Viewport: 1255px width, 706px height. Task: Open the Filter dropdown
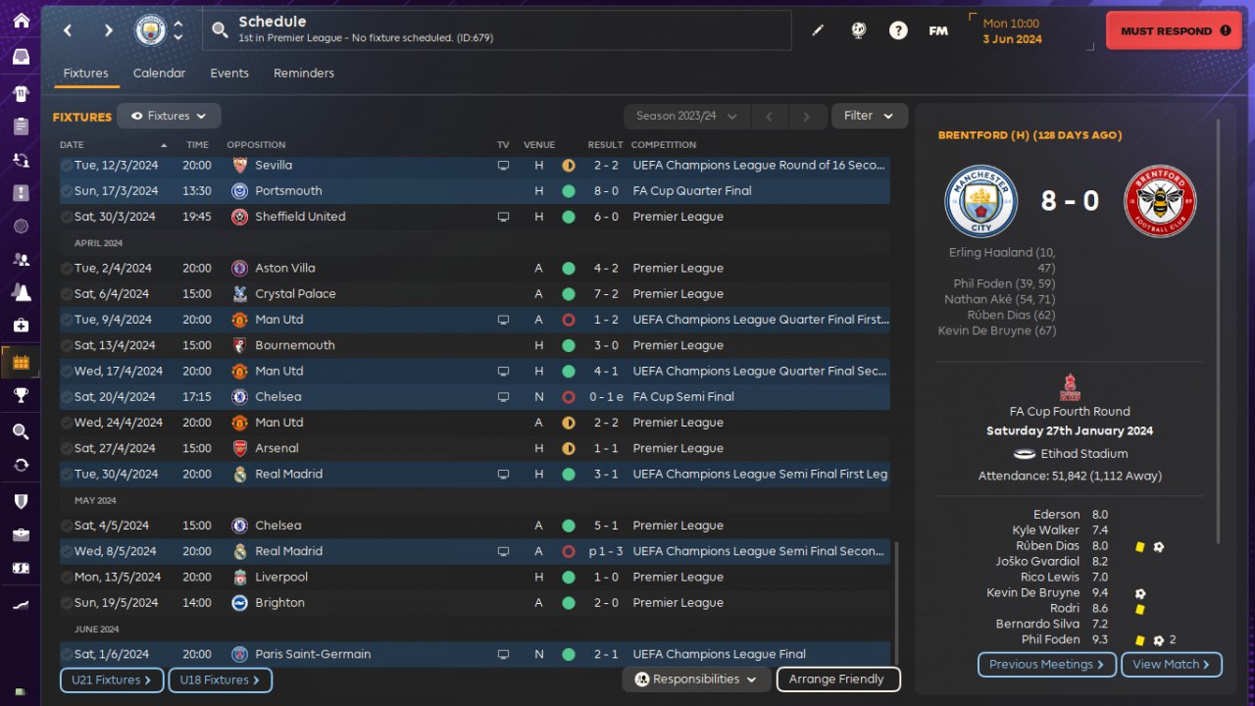click(x=870, y=116)
